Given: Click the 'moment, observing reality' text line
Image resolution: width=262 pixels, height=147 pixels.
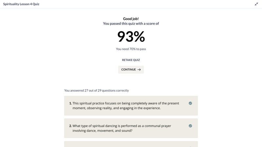Looking at the screenshot, I should click(117, 108).
